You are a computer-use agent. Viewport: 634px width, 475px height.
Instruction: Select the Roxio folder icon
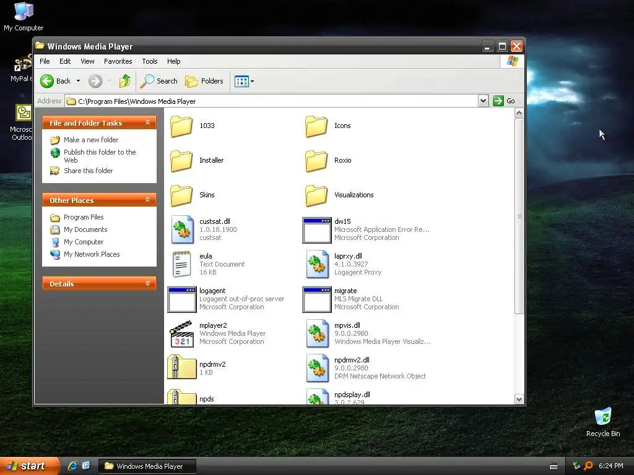click(316, 161)
